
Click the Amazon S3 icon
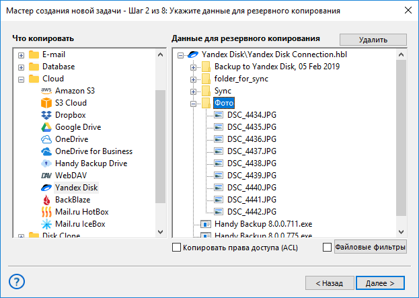coord(46,91)
